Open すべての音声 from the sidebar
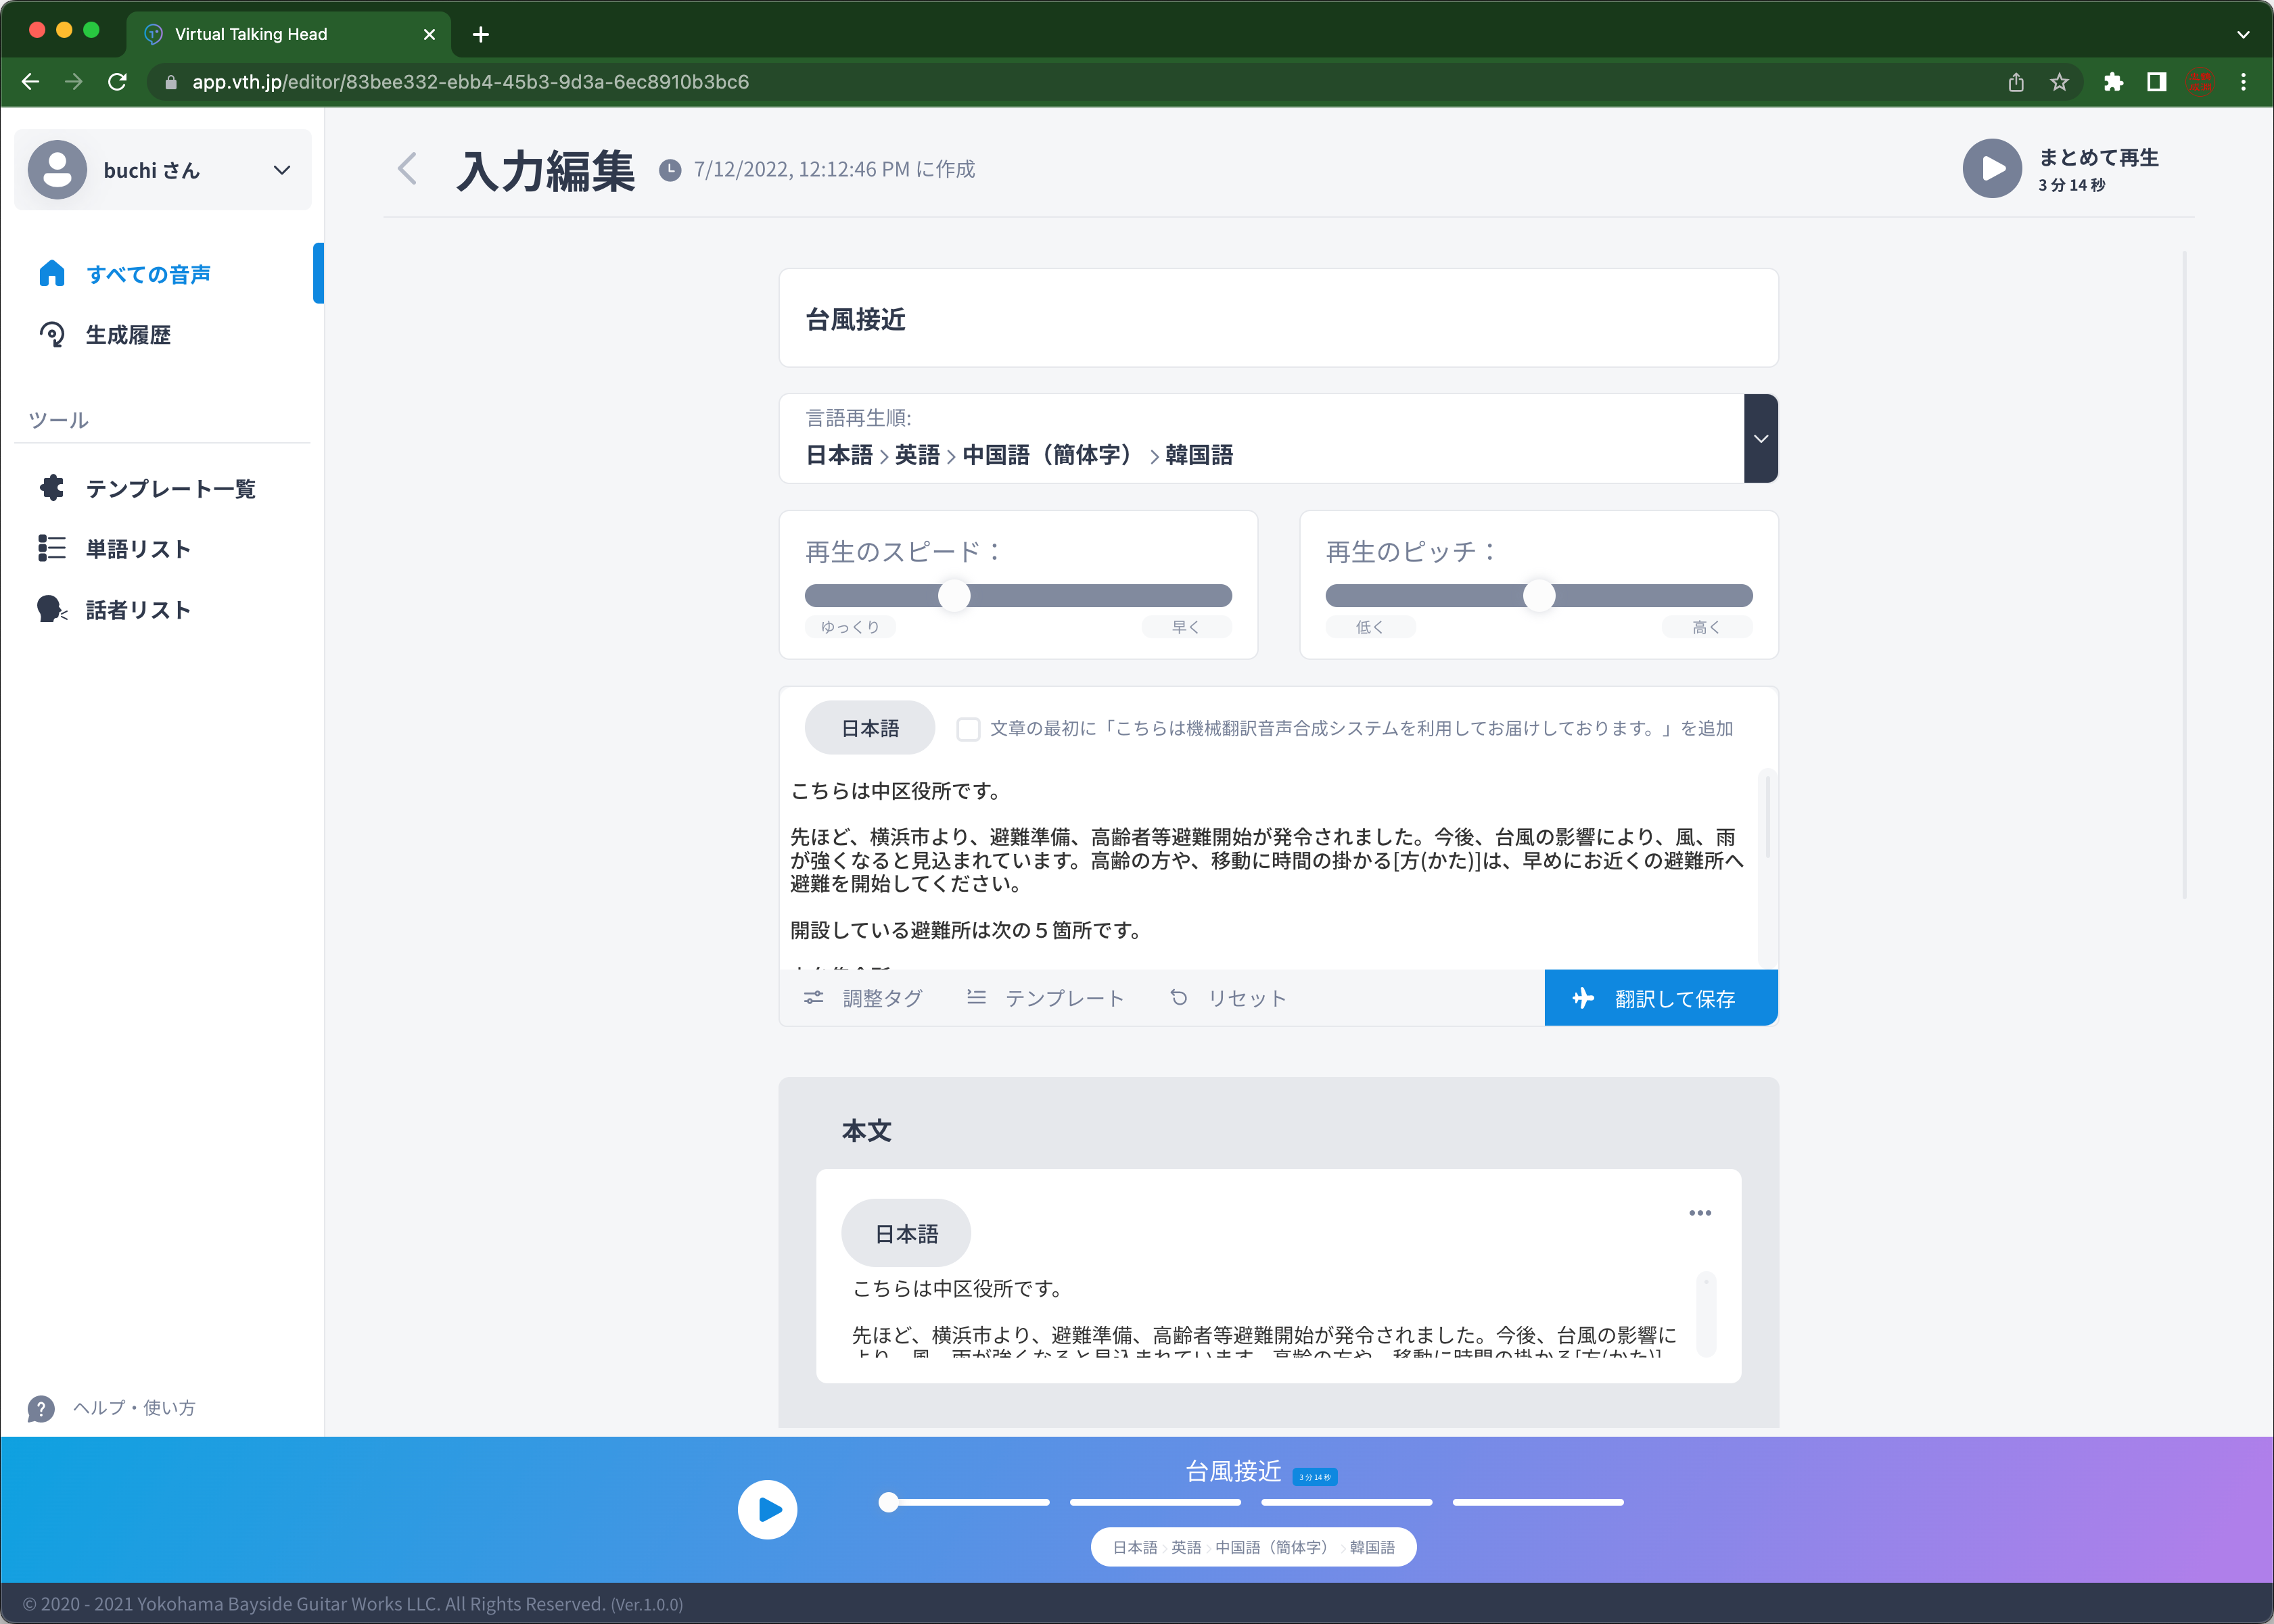This screenshot has height=1624, width=2274. [x=147, y=273]
